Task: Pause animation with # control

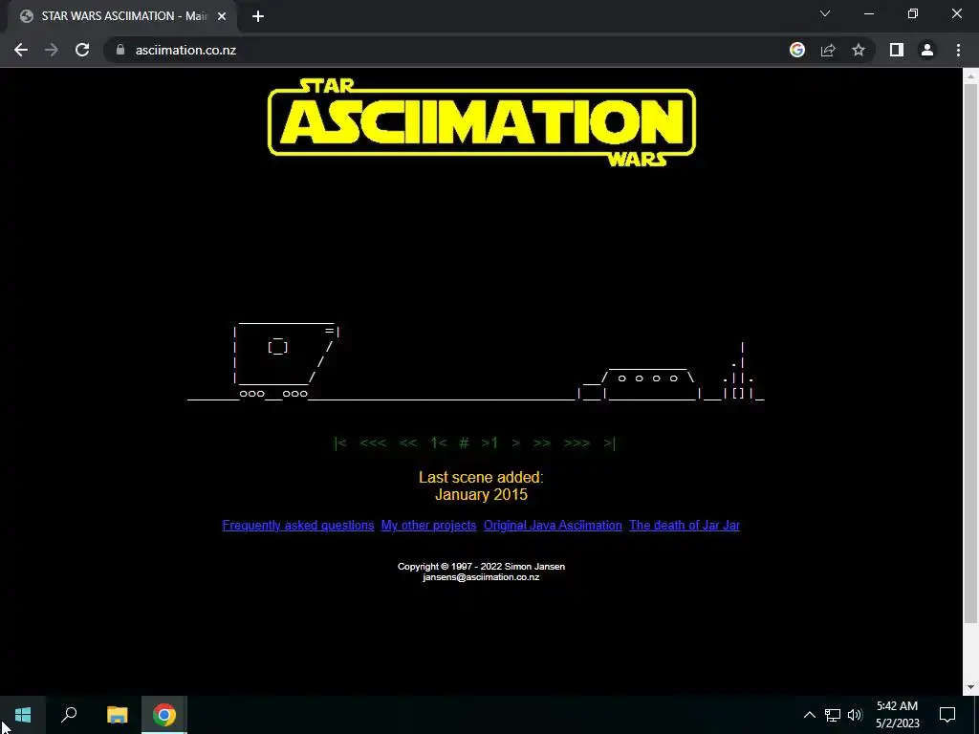Action: pos(464,443)
